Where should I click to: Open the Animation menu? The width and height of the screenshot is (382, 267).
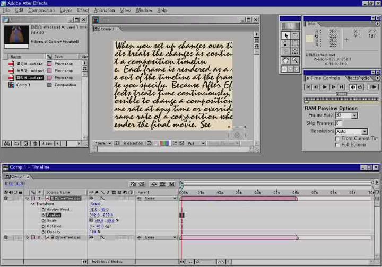coord(105,11)
